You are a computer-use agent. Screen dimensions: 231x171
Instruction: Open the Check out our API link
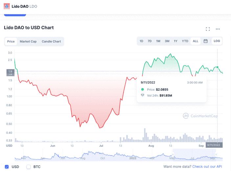click(x=207, y=167)
